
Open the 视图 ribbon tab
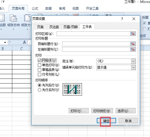point(76,9)
